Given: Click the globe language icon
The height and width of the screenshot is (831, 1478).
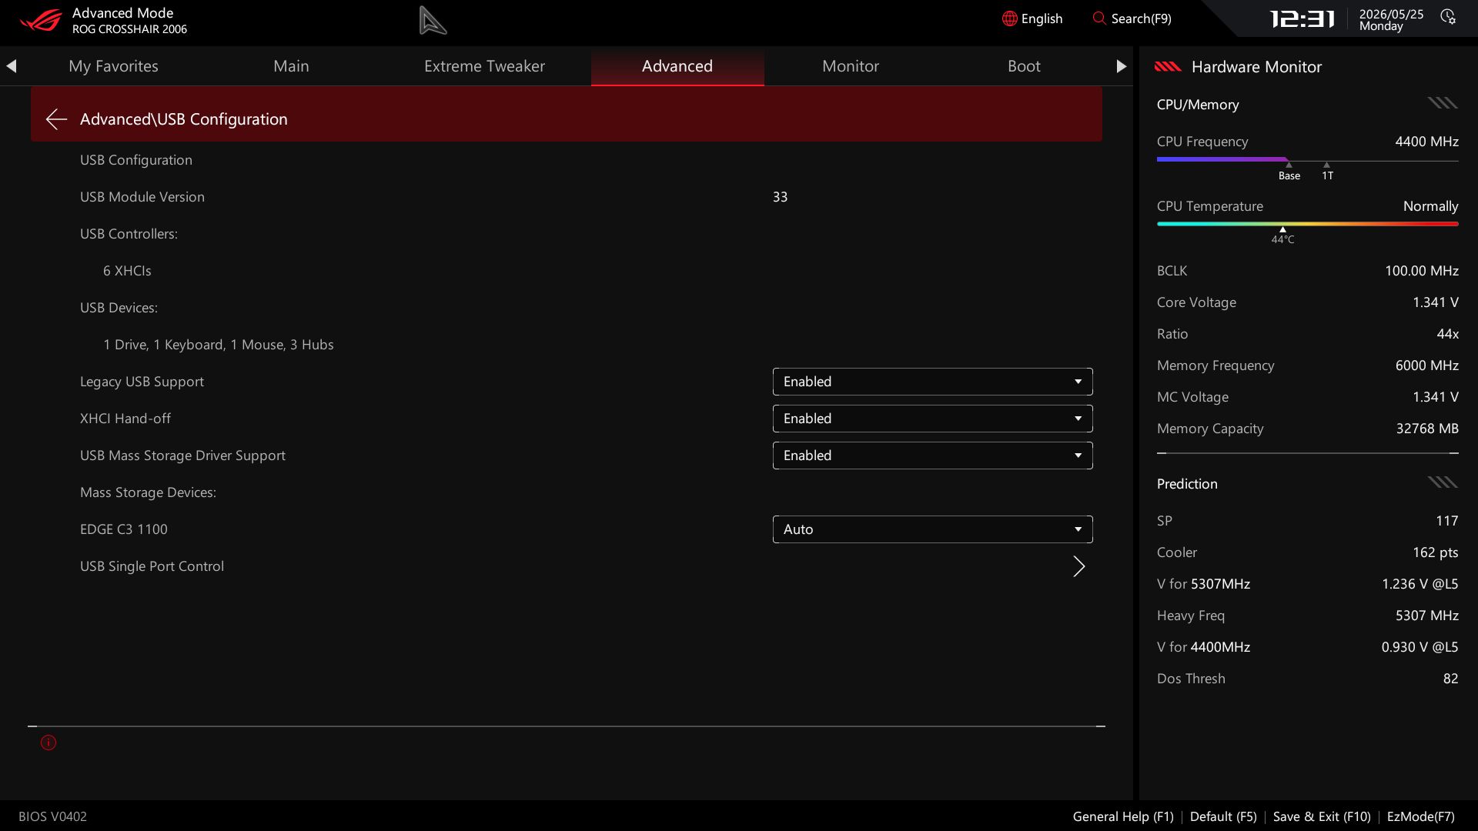Looking at the screenshot, I should (1009, 18).
